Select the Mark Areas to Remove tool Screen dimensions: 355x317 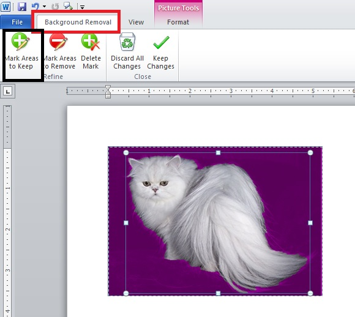point(59,51)
